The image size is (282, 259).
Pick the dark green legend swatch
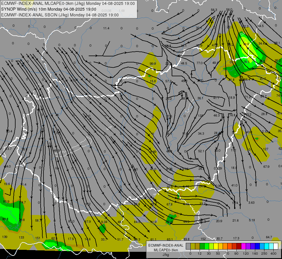(x=202, y=246)
